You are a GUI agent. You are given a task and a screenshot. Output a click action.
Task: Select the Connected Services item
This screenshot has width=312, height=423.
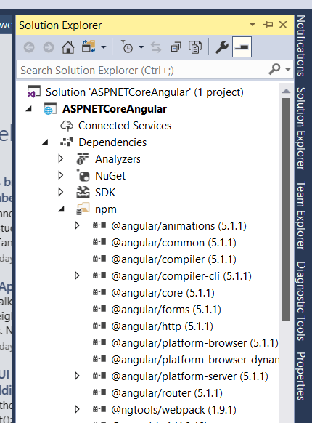[125, 126]
